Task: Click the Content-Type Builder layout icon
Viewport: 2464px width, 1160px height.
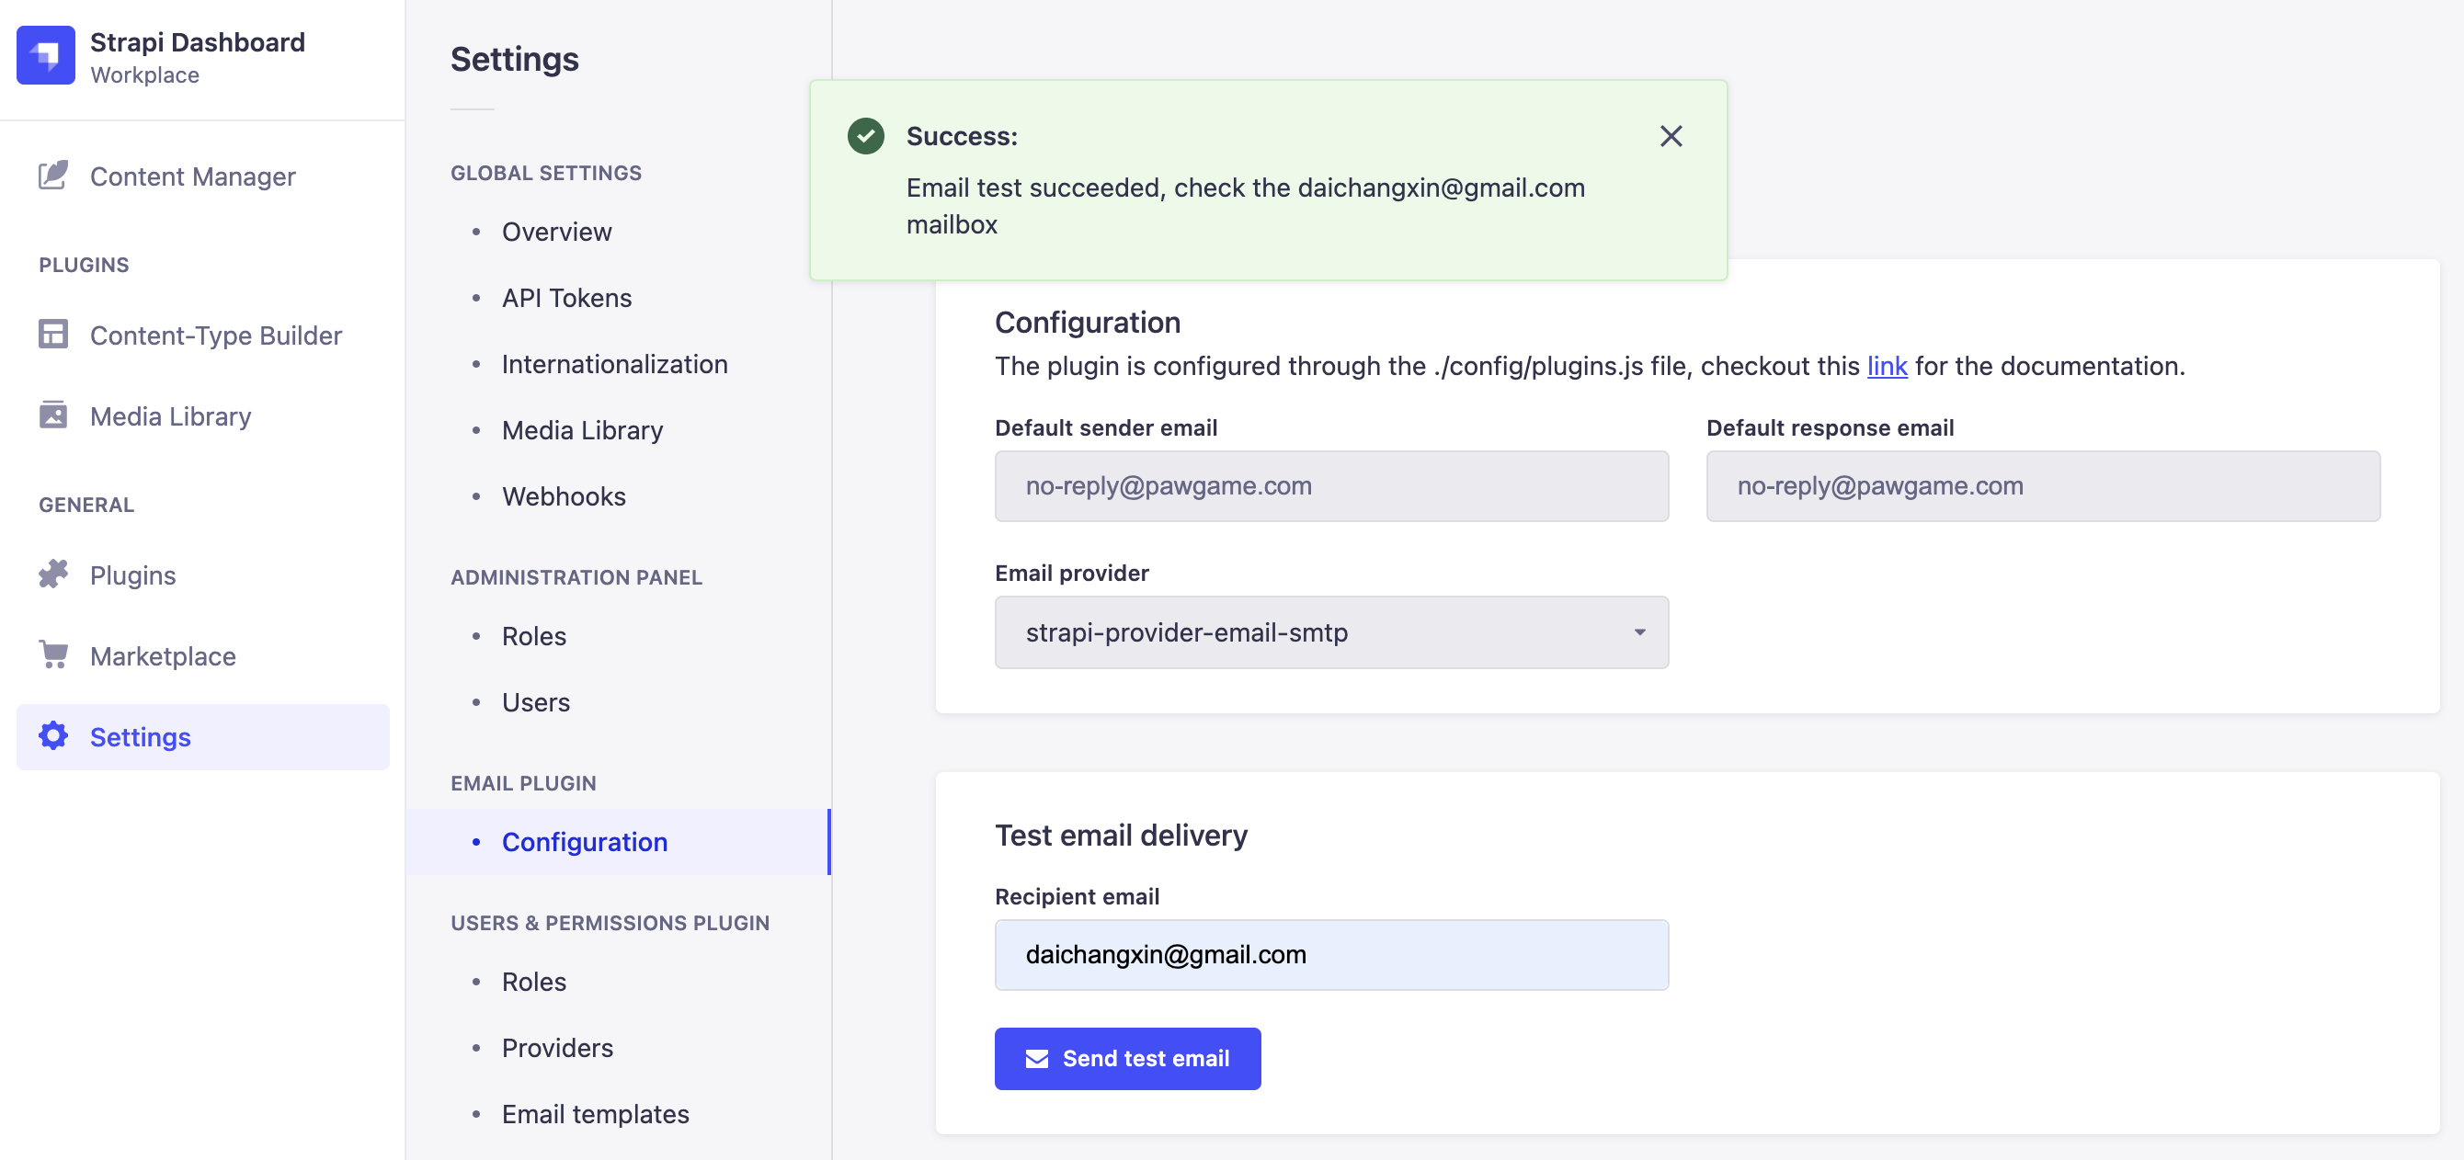Action: [x=52, y=335]
